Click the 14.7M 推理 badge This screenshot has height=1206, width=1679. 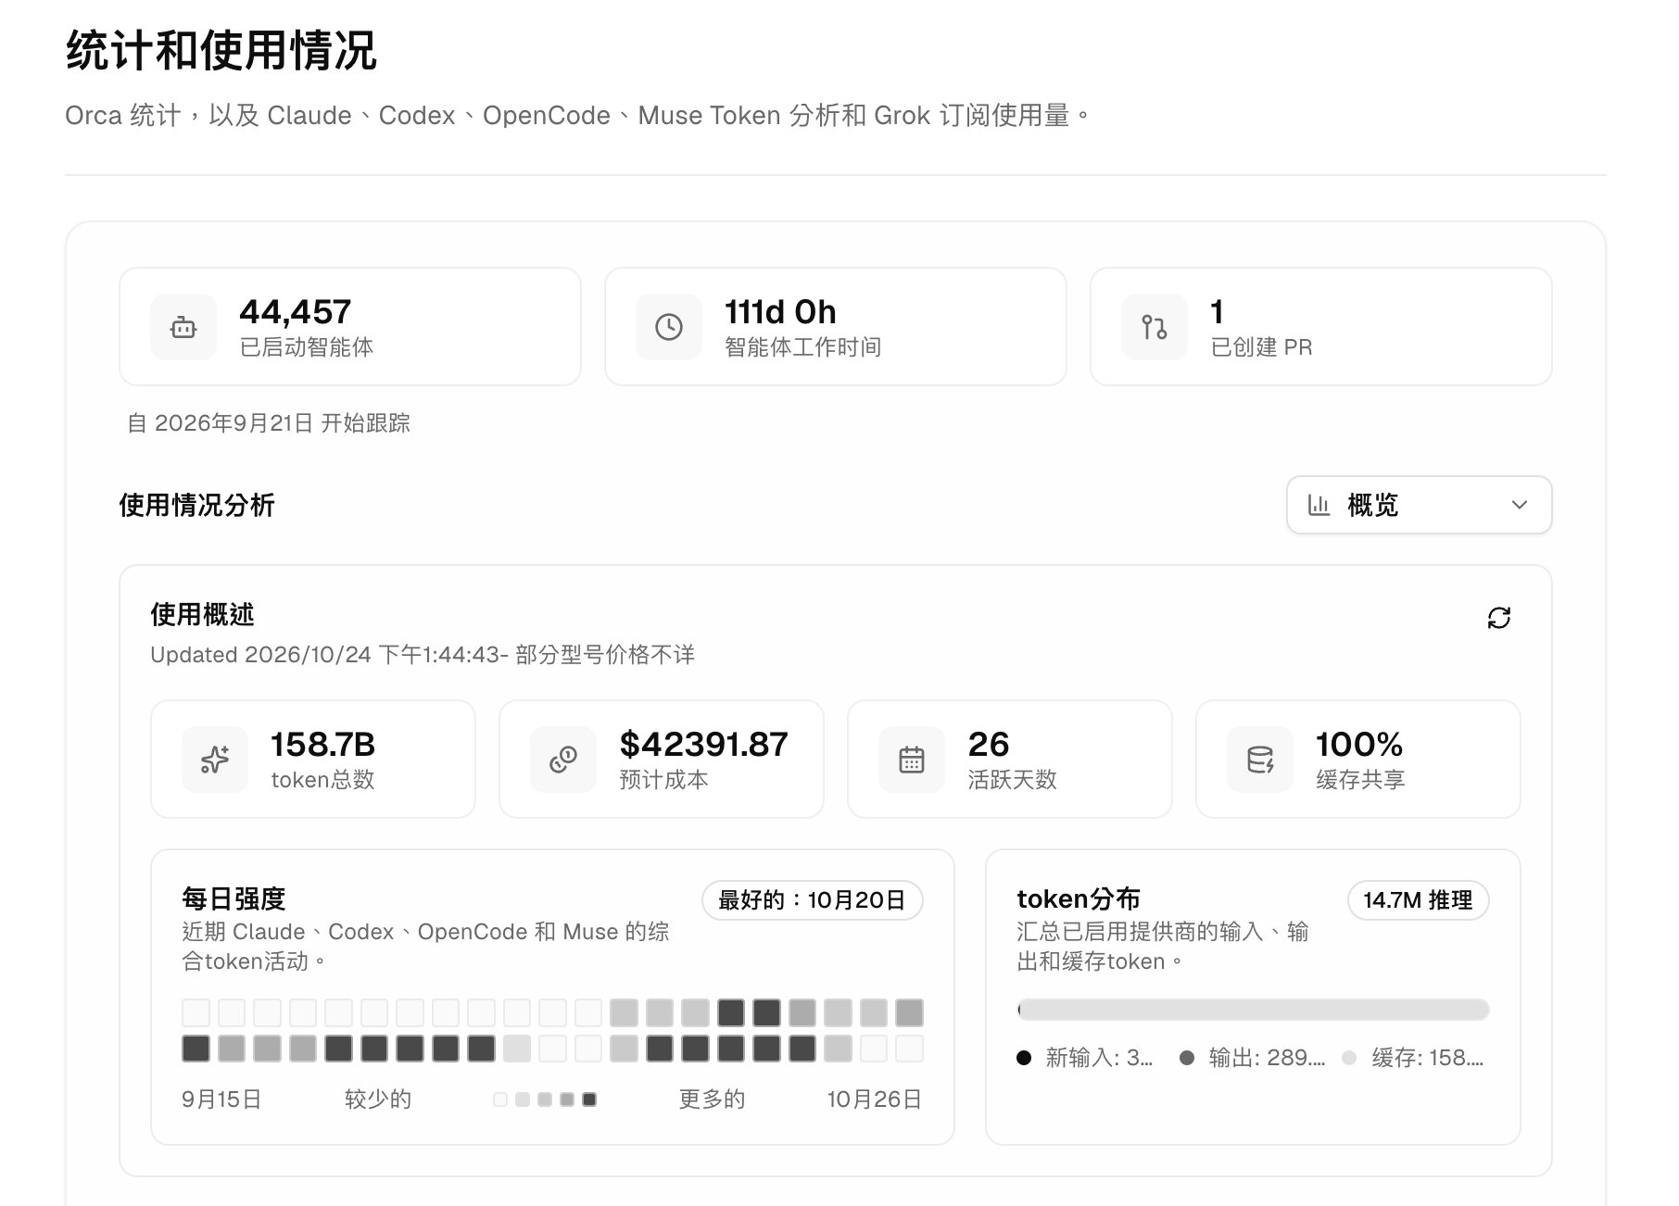point(1418,900)
